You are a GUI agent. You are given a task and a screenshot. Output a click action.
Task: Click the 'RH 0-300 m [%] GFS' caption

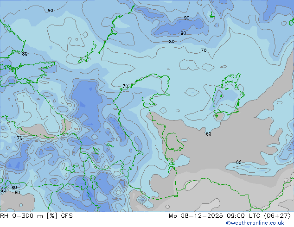(x=36, y=216)
